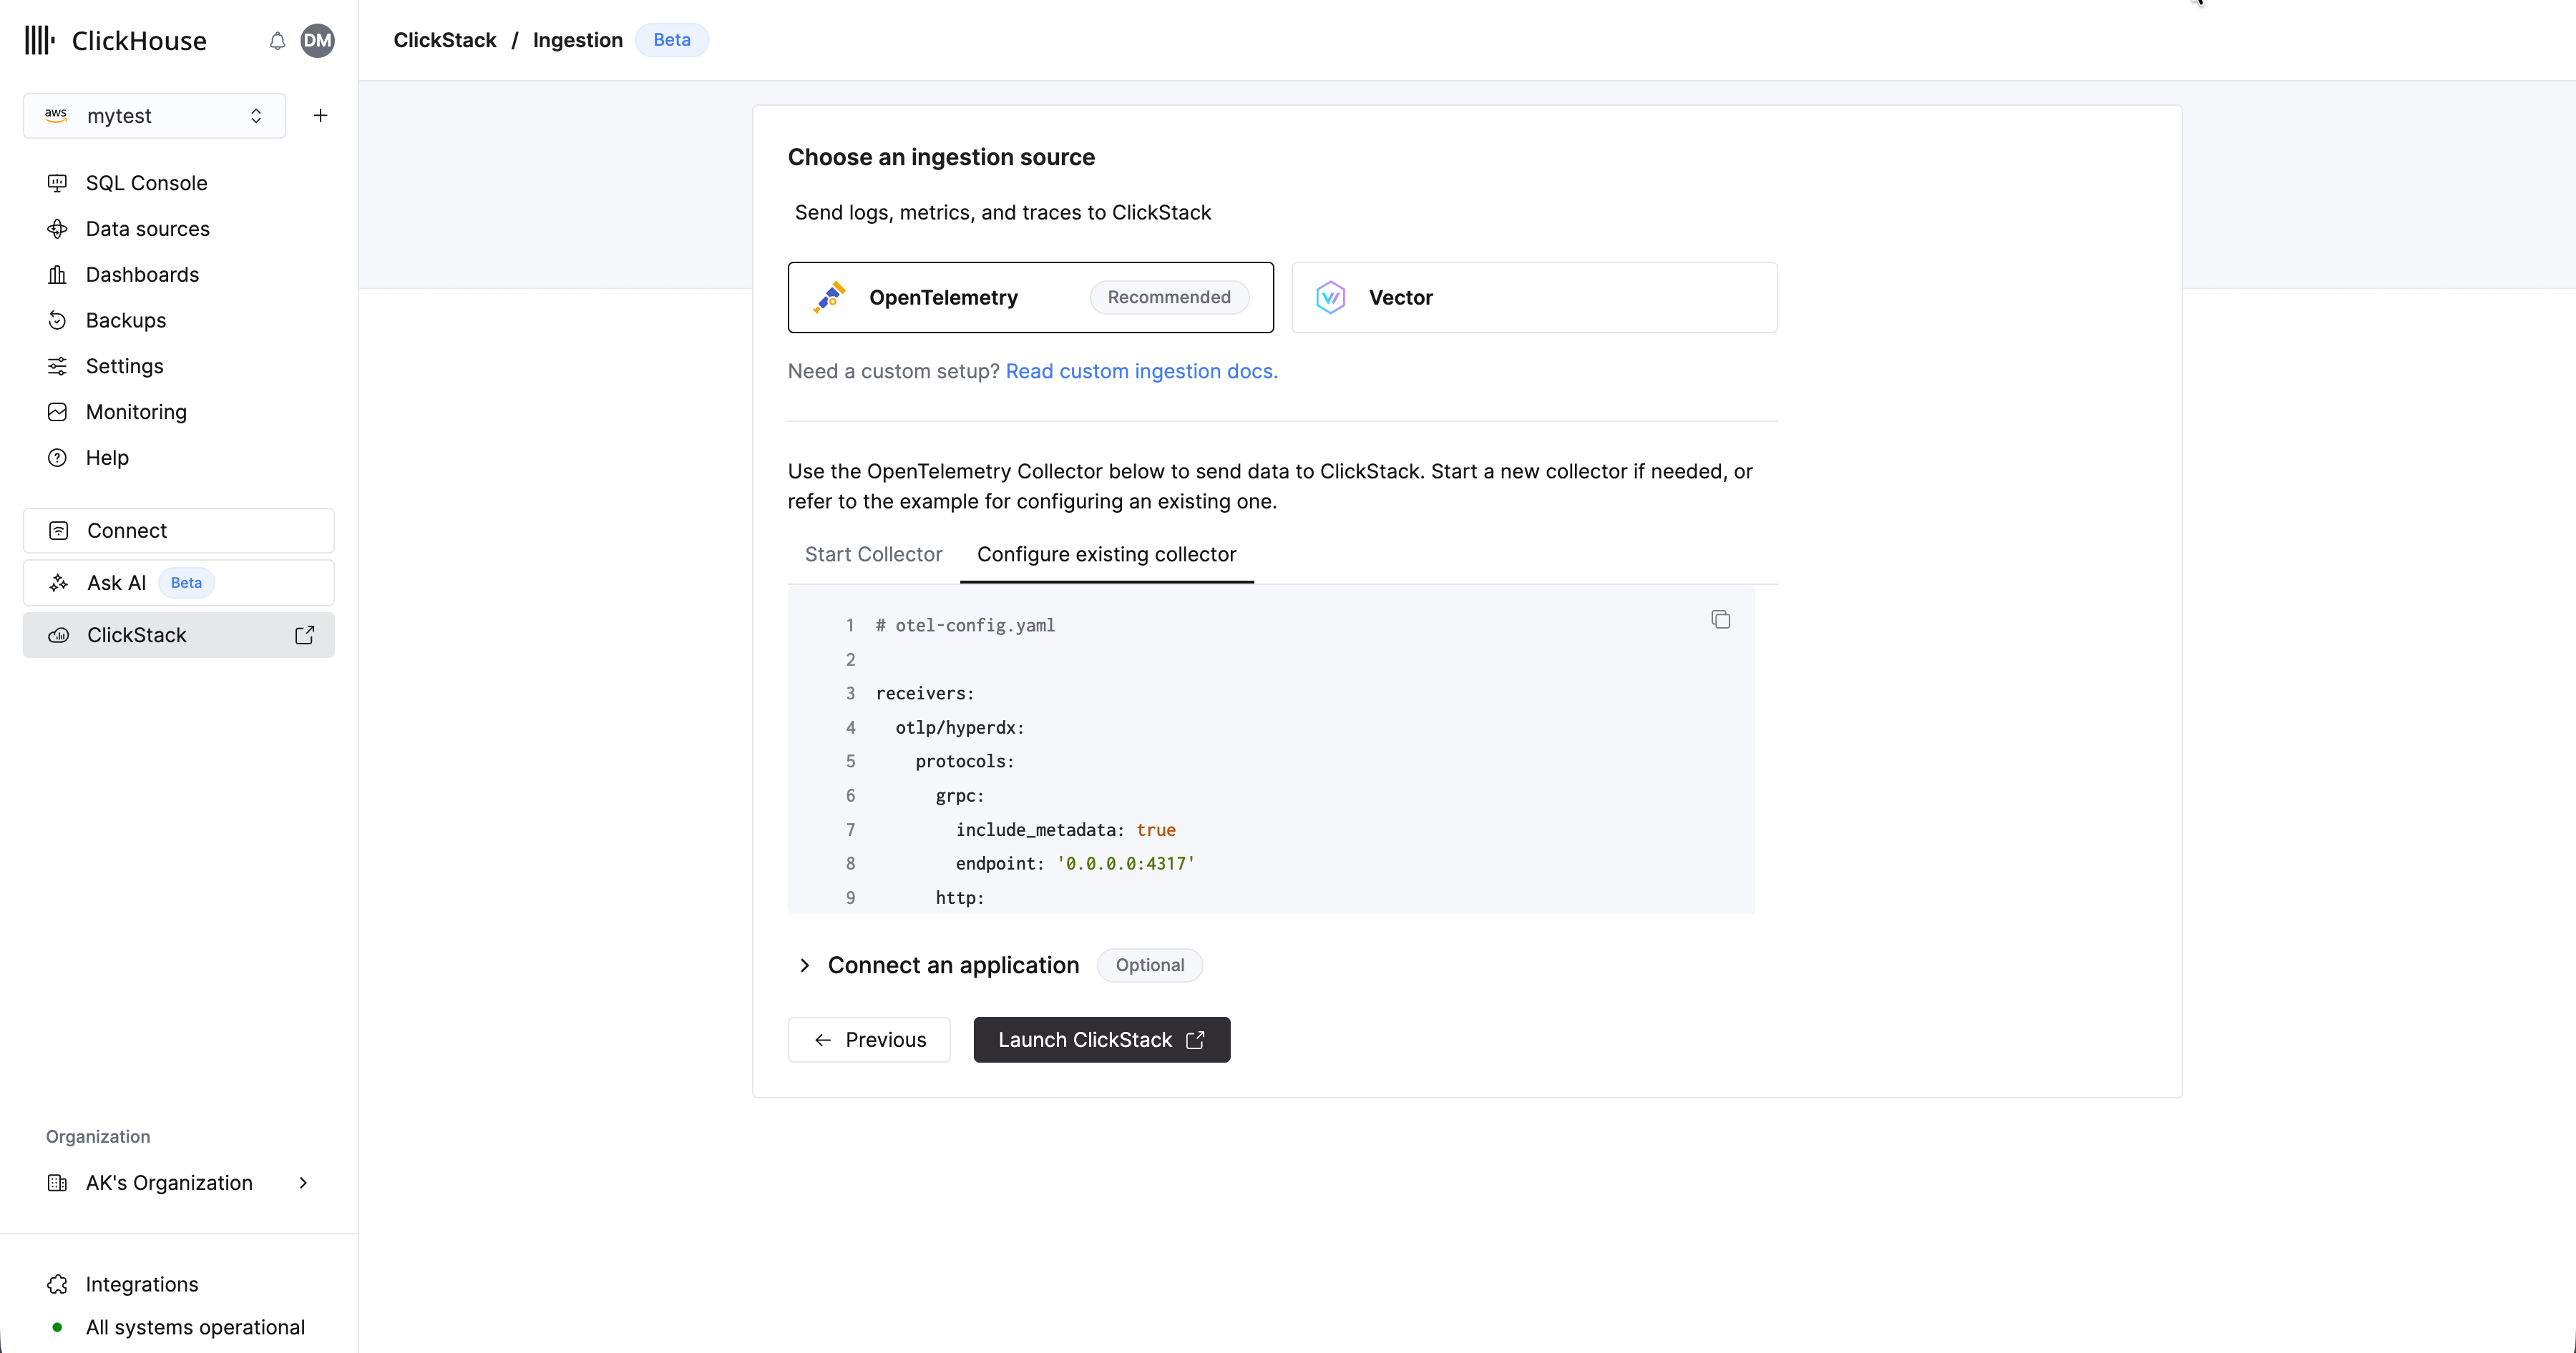Select Vector as the ingestion source
This screenshot has height=1353, width=2576.
1533,297
